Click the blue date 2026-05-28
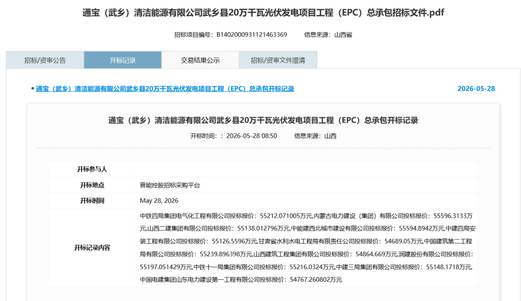The image size is (521, 301). click(476, 89)
